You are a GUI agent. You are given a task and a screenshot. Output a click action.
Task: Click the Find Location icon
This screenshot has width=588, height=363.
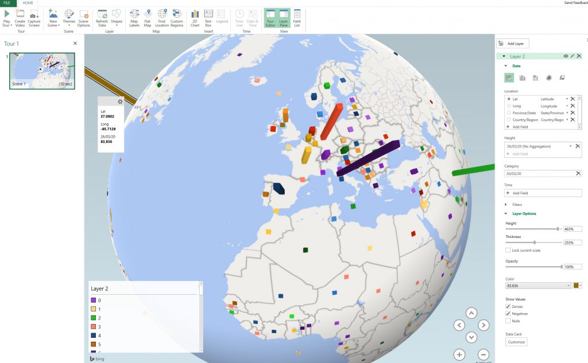[x=162, y=14]
